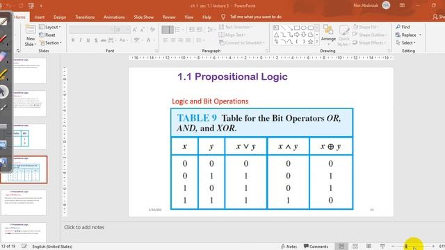
Task: Click the Logic and Bit Operations heading
Action: point(210,101)
